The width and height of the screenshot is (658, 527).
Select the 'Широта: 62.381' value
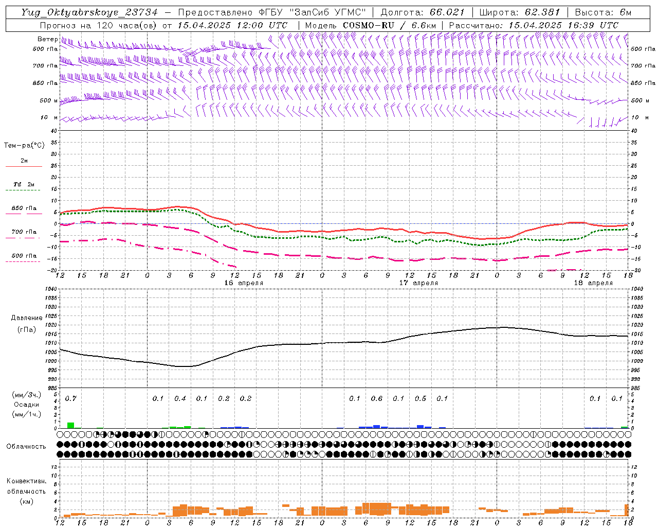[x=519, y=12]
